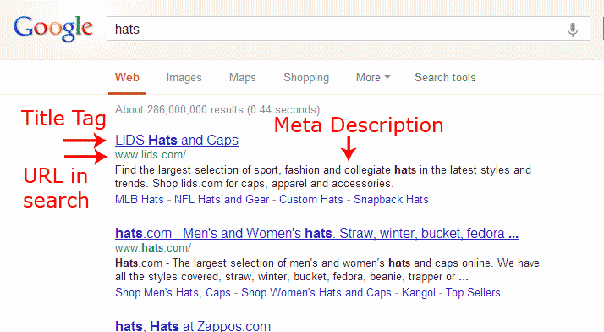Click the Kangol sitelink
This screenshot has height=332, width=604.
419,293
